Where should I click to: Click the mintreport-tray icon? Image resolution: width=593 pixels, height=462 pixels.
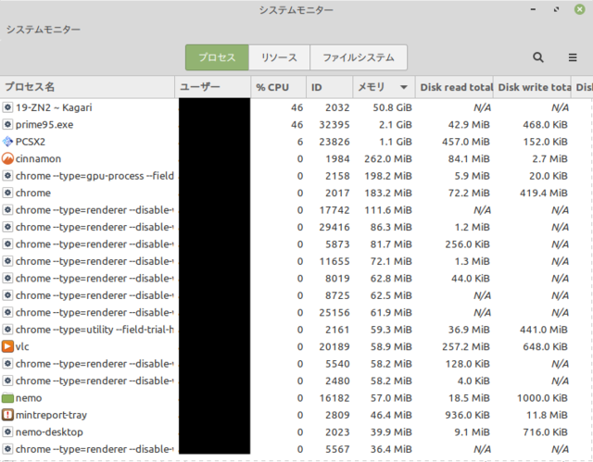point(7,415)
